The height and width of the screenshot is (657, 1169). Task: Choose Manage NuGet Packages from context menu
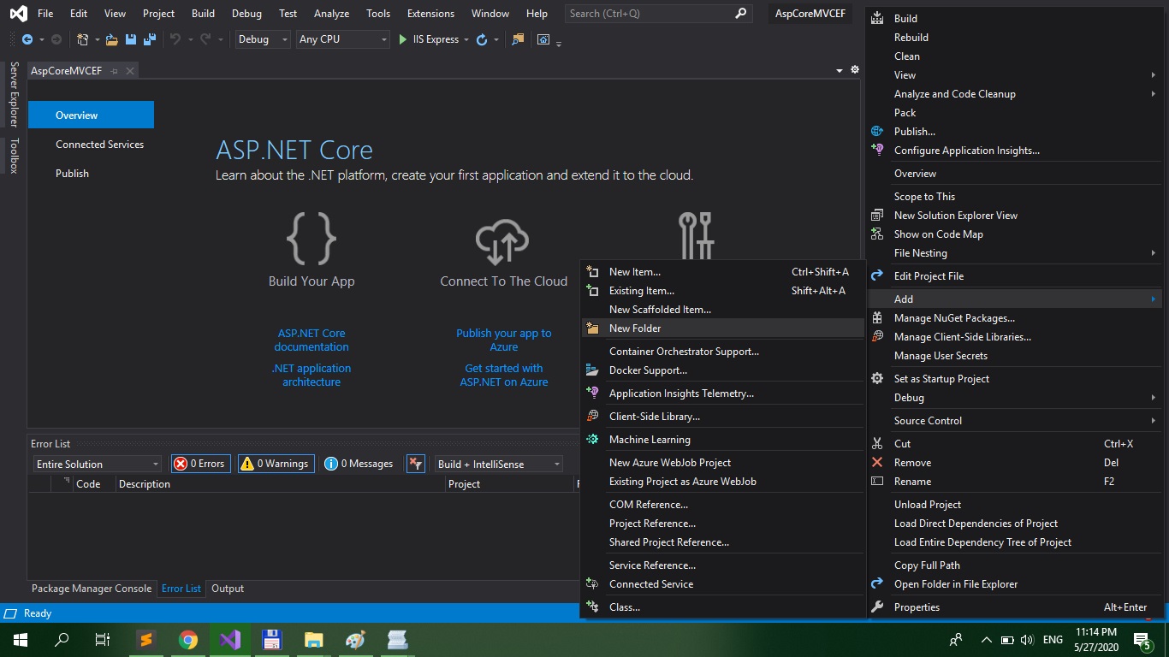954,318
